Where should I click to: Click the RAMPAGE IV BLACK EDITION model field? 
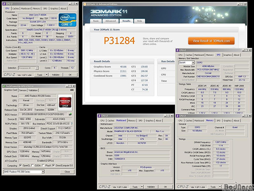[131, 131]
